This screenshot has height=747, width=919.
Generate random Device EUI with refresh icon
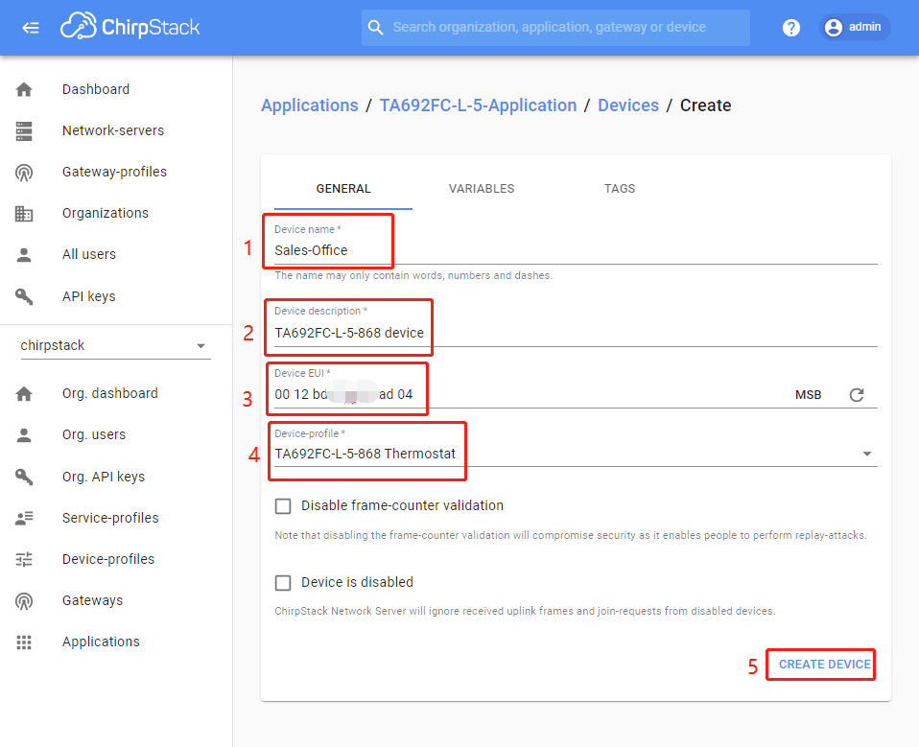(857, 395)
